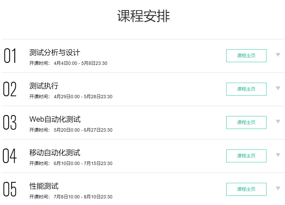285x205 pixels.
Task: Expand the Web自动化测试 course details arrow
Action: pyautogui.click(x=278, y=122)
